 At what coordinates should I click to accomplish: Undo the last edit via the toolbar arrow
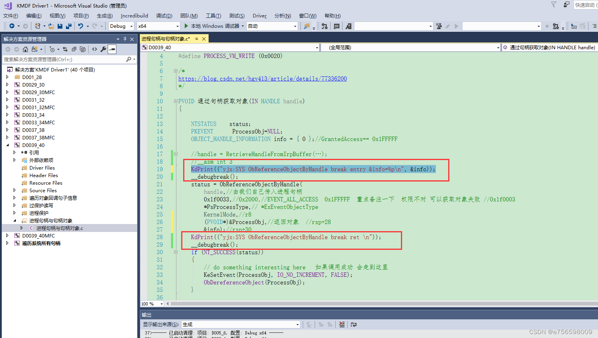(81, 26)
